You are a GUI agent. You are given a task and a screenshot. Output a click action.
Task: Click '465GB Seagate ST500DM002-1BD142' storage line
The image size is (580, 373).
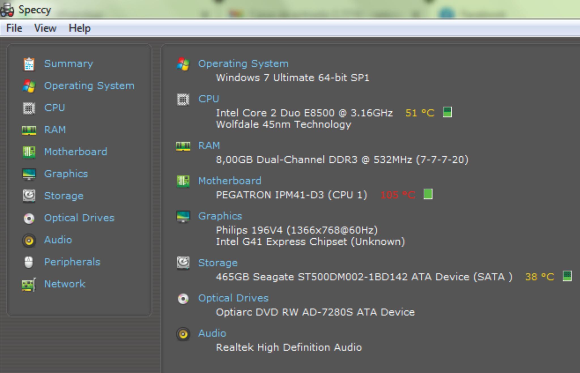coord(364,277)
